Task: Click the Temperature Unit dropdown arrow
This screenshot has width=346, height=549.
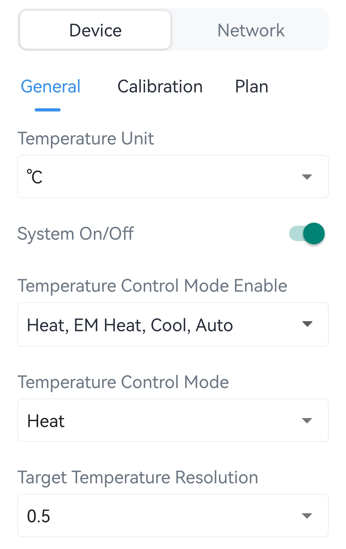Action: [307, 177]
